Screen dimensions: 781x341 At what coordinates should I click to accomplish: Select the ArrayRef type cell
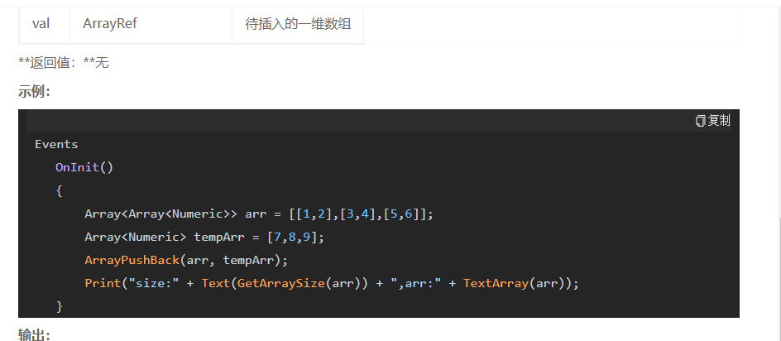click(x=151, y=23)
